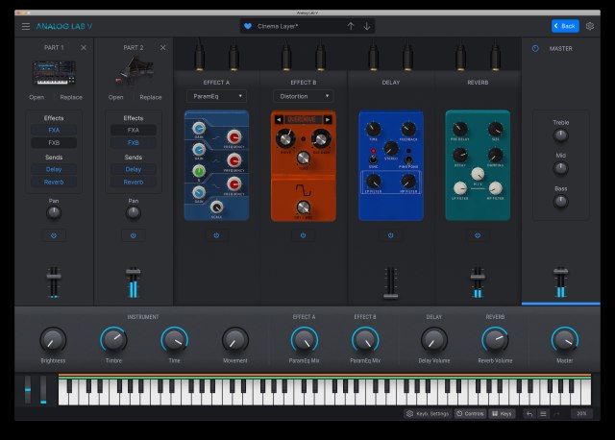Open the hamburger main menu
The image size is (615, 440).
point(26,26)
